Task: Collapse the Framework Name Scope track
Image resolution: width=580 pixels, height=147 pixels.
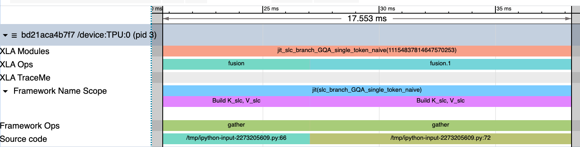Action: tap(5, 91)
